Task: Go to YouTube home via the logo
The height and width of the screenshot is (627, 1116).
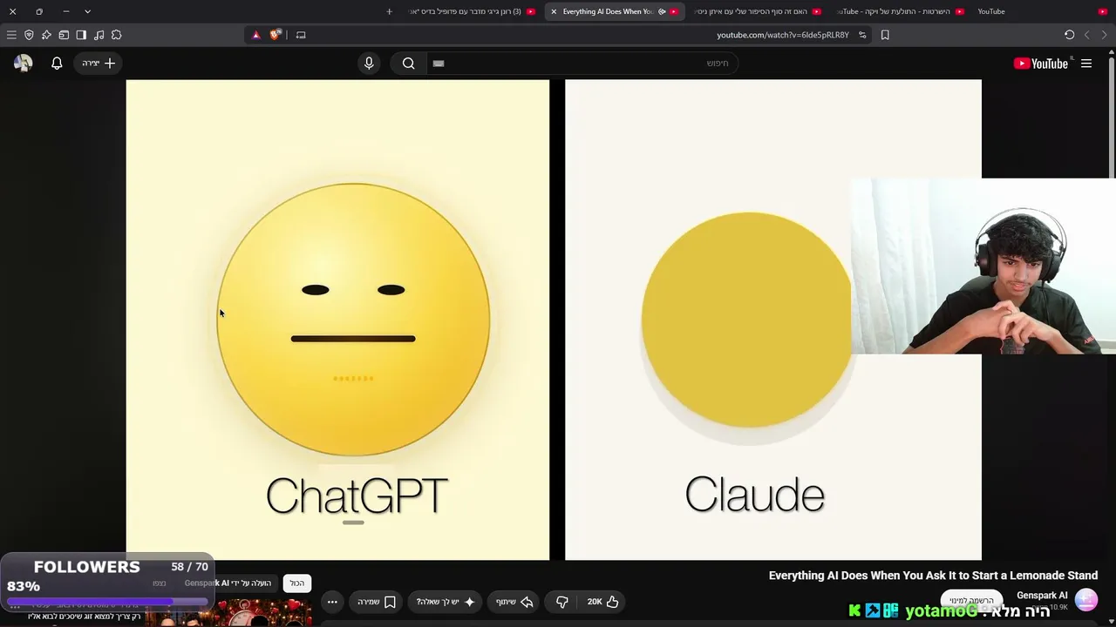Action: [1041, 64]
